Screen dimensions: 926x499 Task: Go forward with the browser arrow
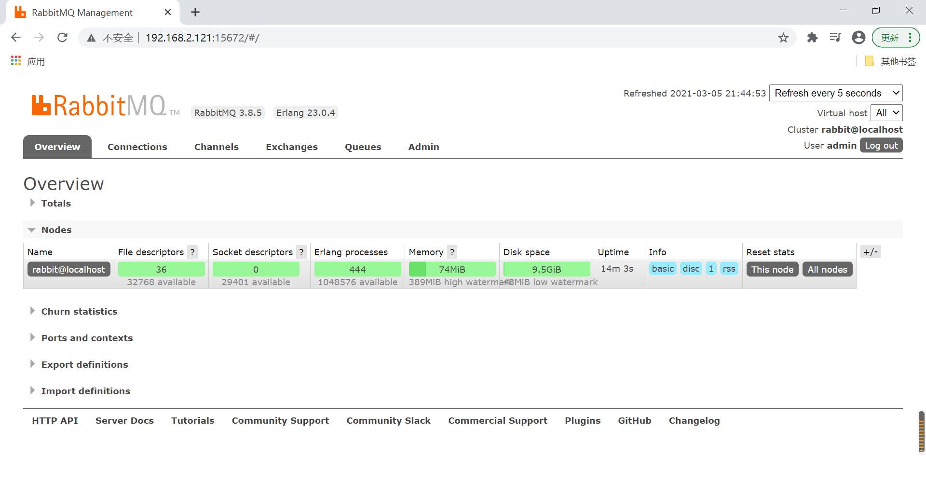(39, 38)
